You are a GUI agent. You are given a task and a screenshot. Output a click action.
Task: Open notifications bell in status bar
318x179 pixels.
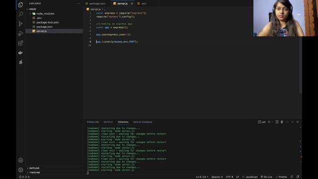[x=298, y=177]
